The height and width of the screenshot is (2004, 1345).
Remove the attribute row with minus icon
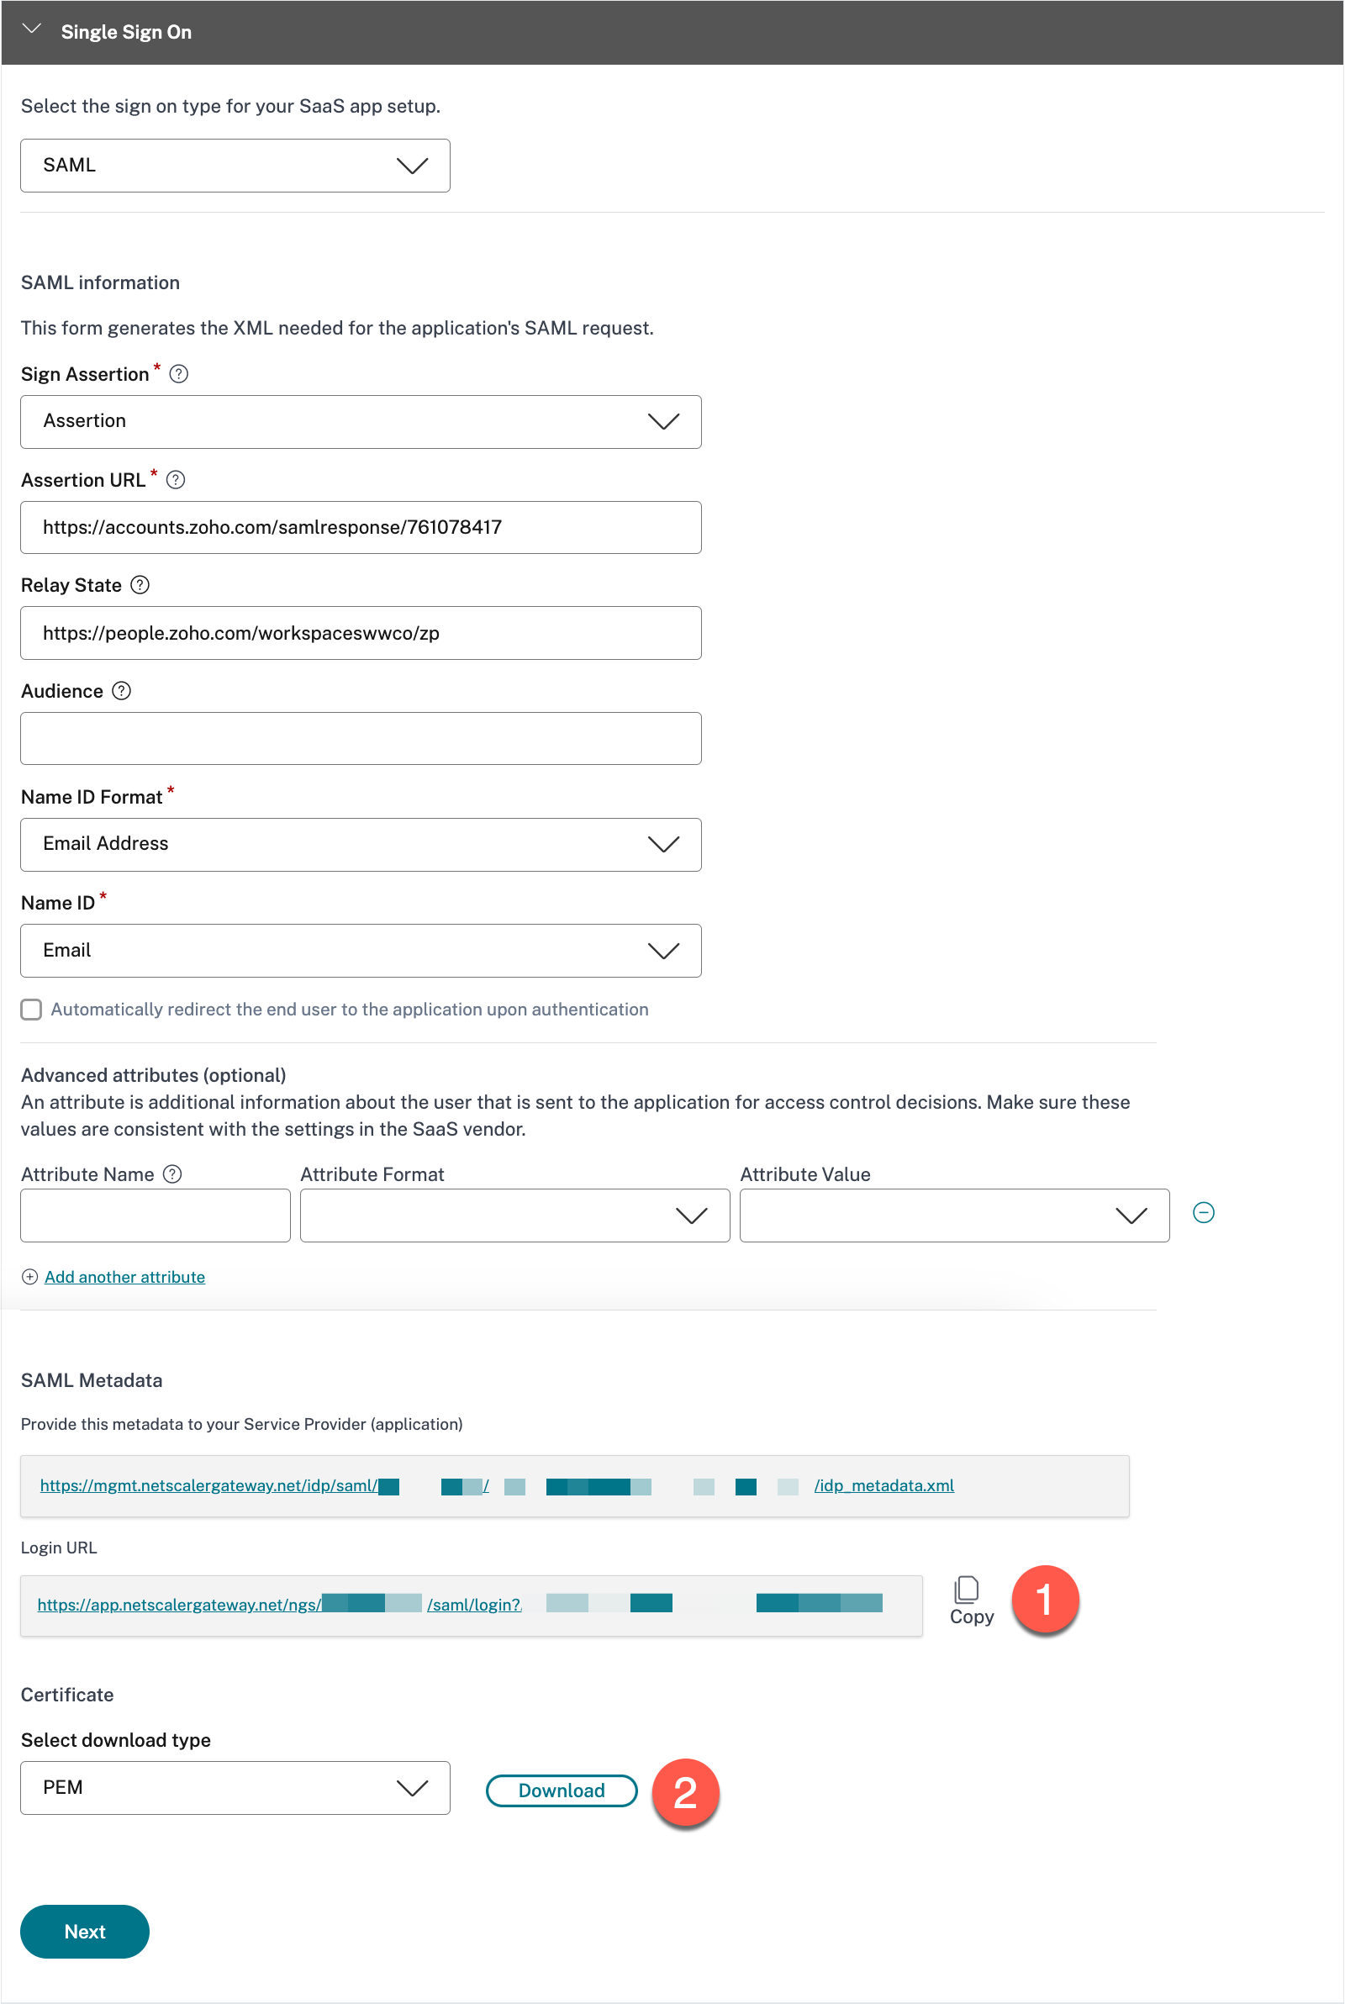pos(1203,1212)
